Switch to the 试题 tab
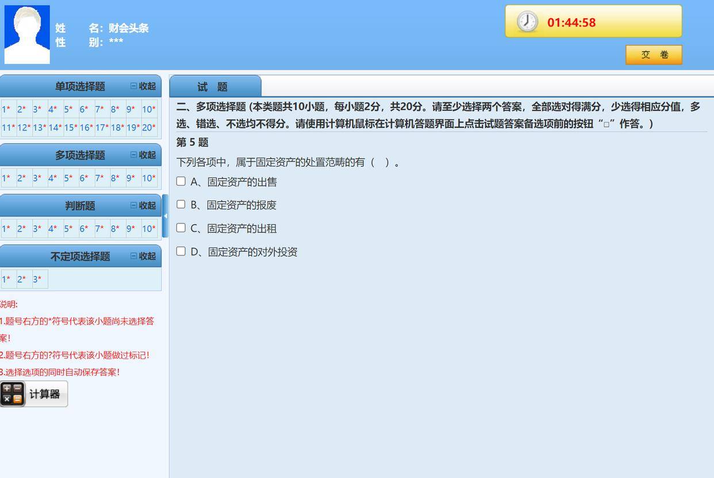The width and height of the screenshot is (714, 478). coord(213,87)
